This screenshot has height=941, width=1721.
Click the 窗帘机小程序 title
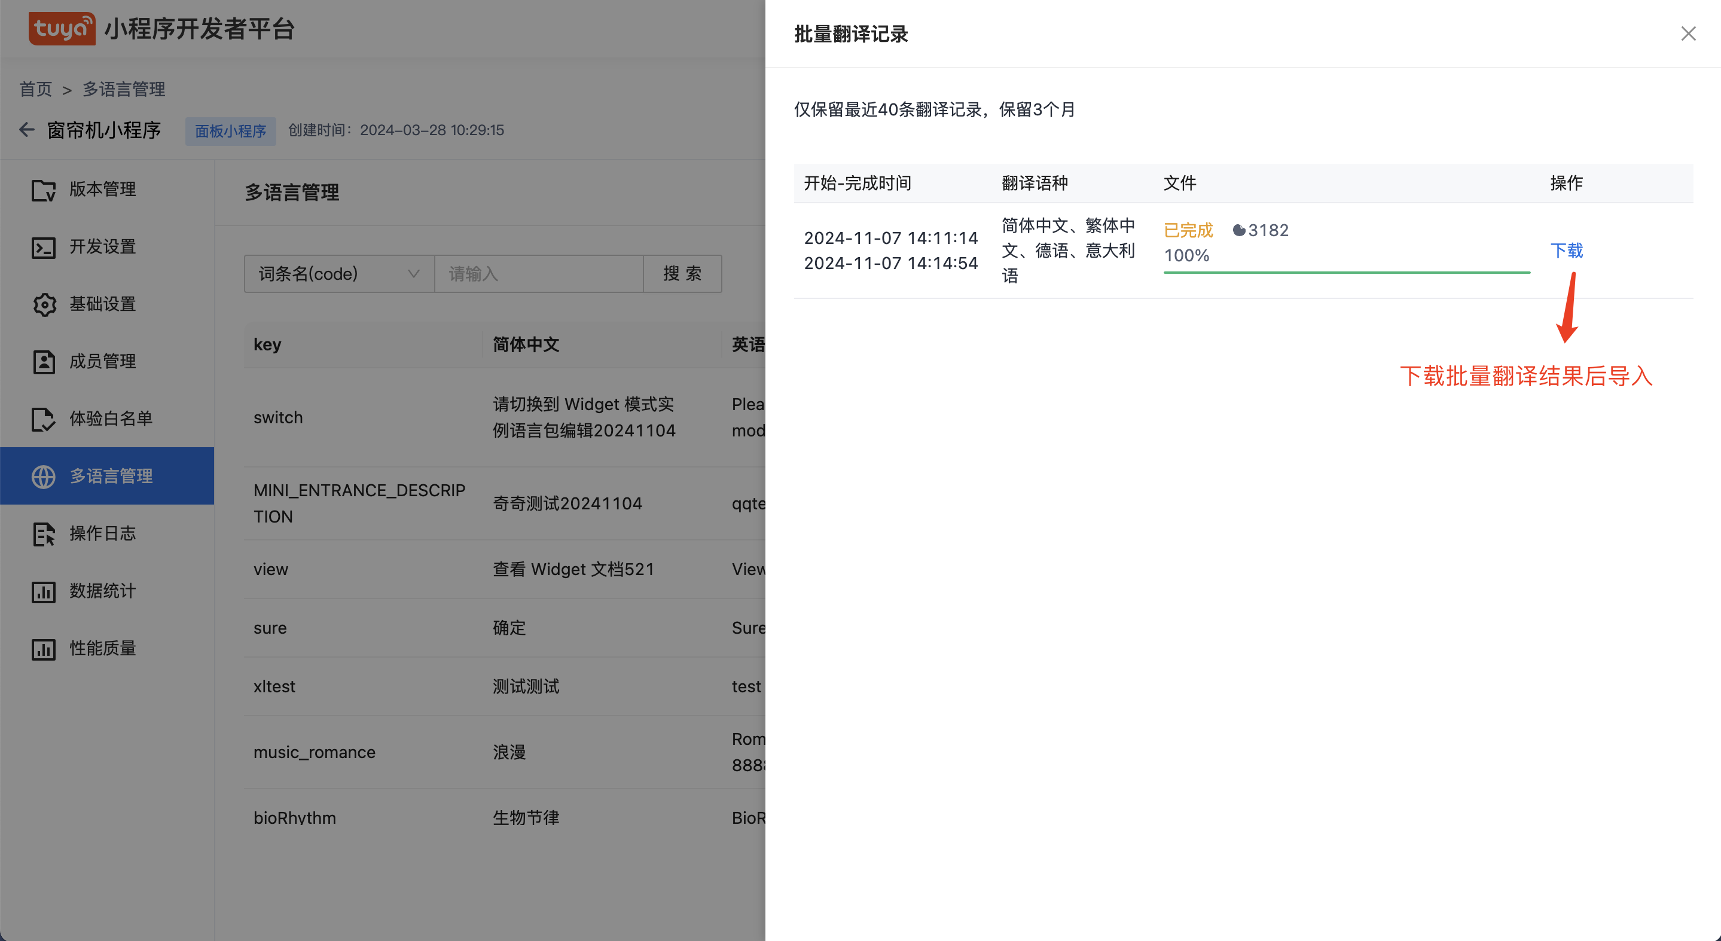pos(104,130)
